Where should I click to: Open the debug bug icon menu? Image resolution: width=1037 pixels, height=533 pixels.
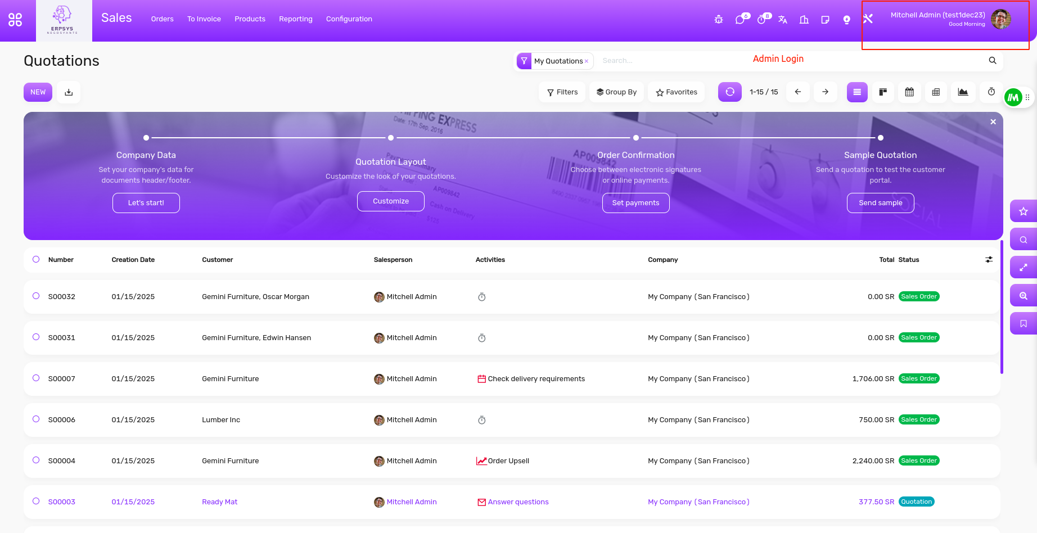coord(719,20)
